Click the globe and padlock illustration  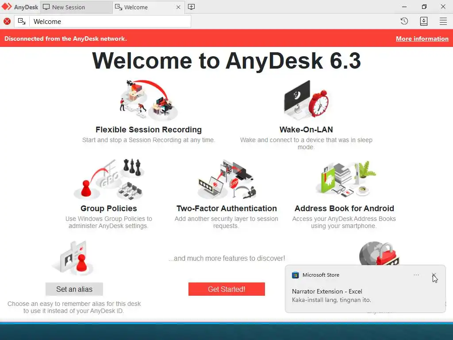point(379,253)
